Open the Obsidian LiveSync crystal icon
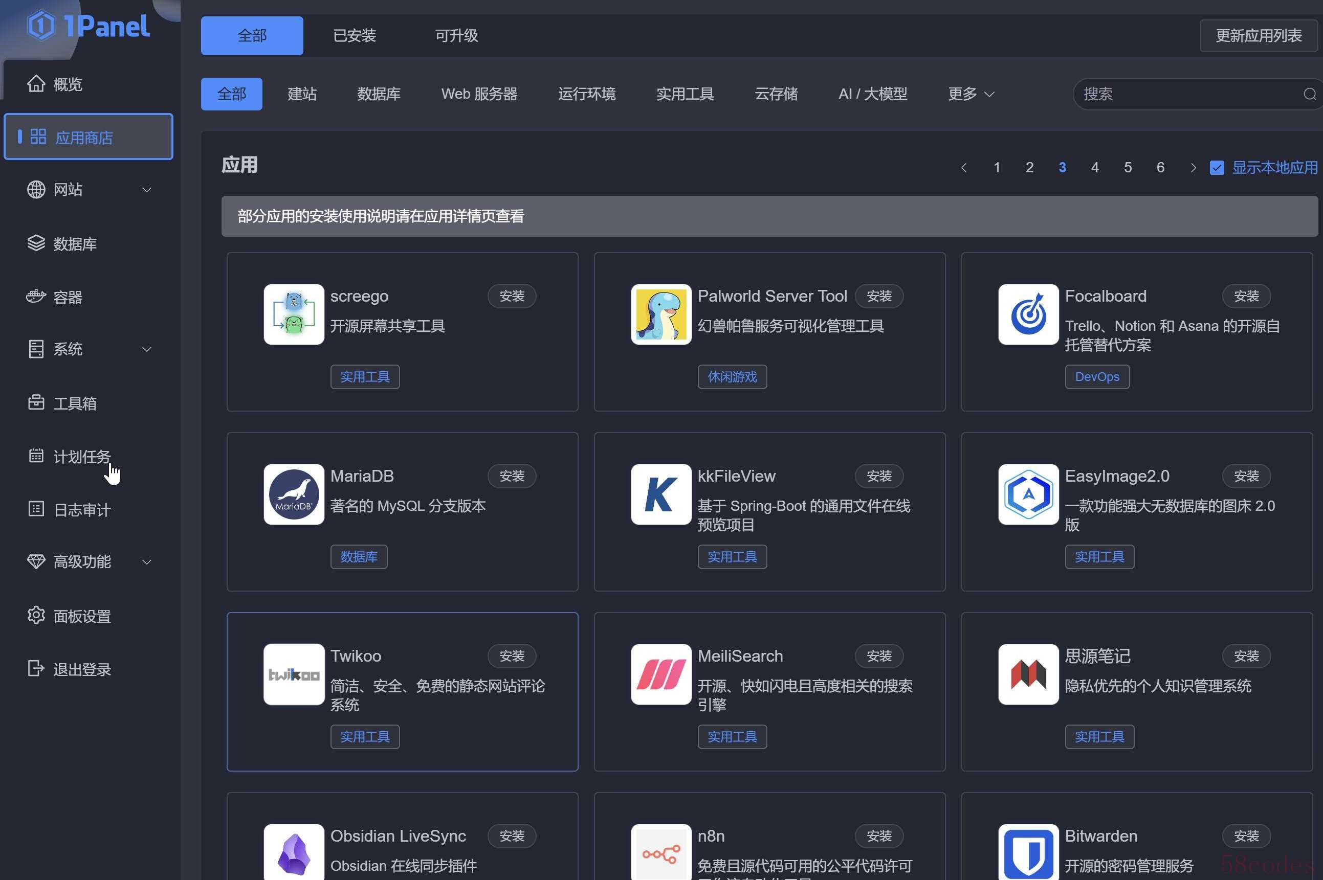Screen dimensions: 1323x880 [x=294, y=852]
